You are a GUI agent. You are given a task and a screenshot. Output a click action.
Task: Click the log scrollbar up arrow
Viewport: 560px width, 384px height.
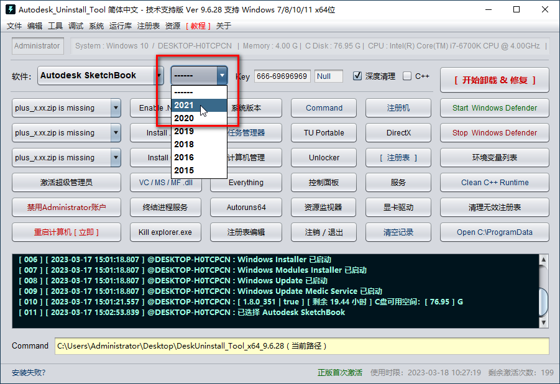click(543, 260)
